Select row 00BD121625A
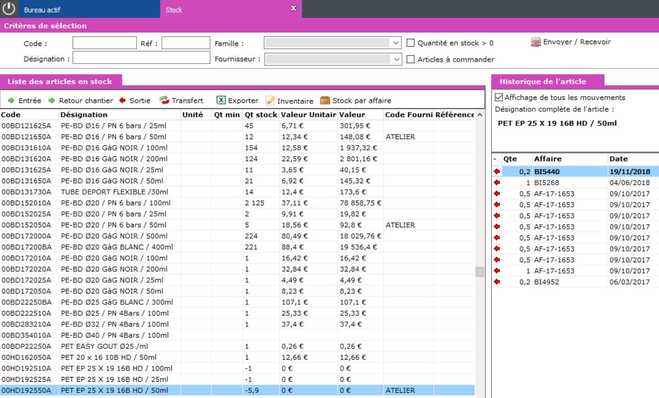659x398 pixels. pos(238,125)
